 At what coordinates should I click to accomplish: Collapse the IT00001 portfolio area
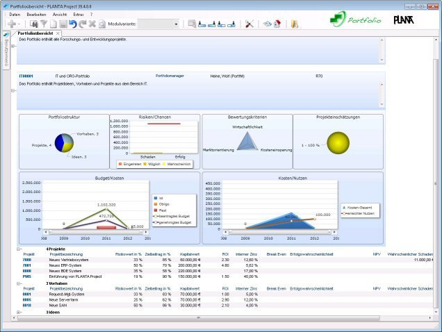pos(13,91)
